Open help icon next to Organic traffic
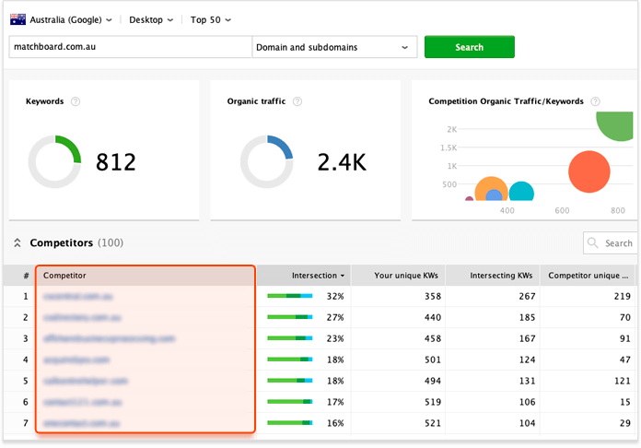641x448 pixels. (297, 101)
